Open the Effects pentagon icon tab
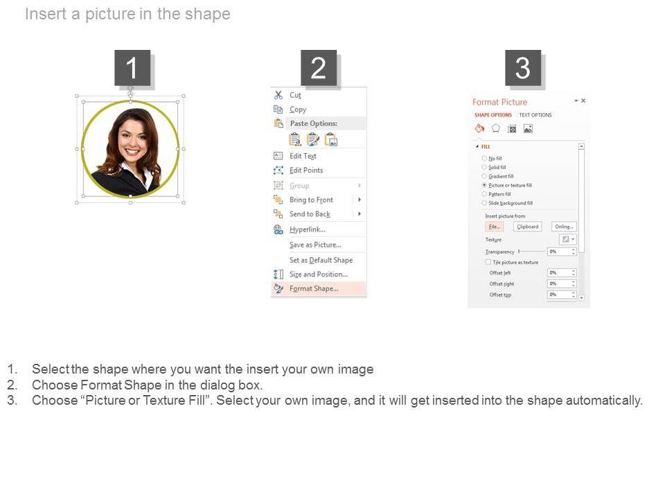Viewport: 665px width, 499px height. coord(495,128)
